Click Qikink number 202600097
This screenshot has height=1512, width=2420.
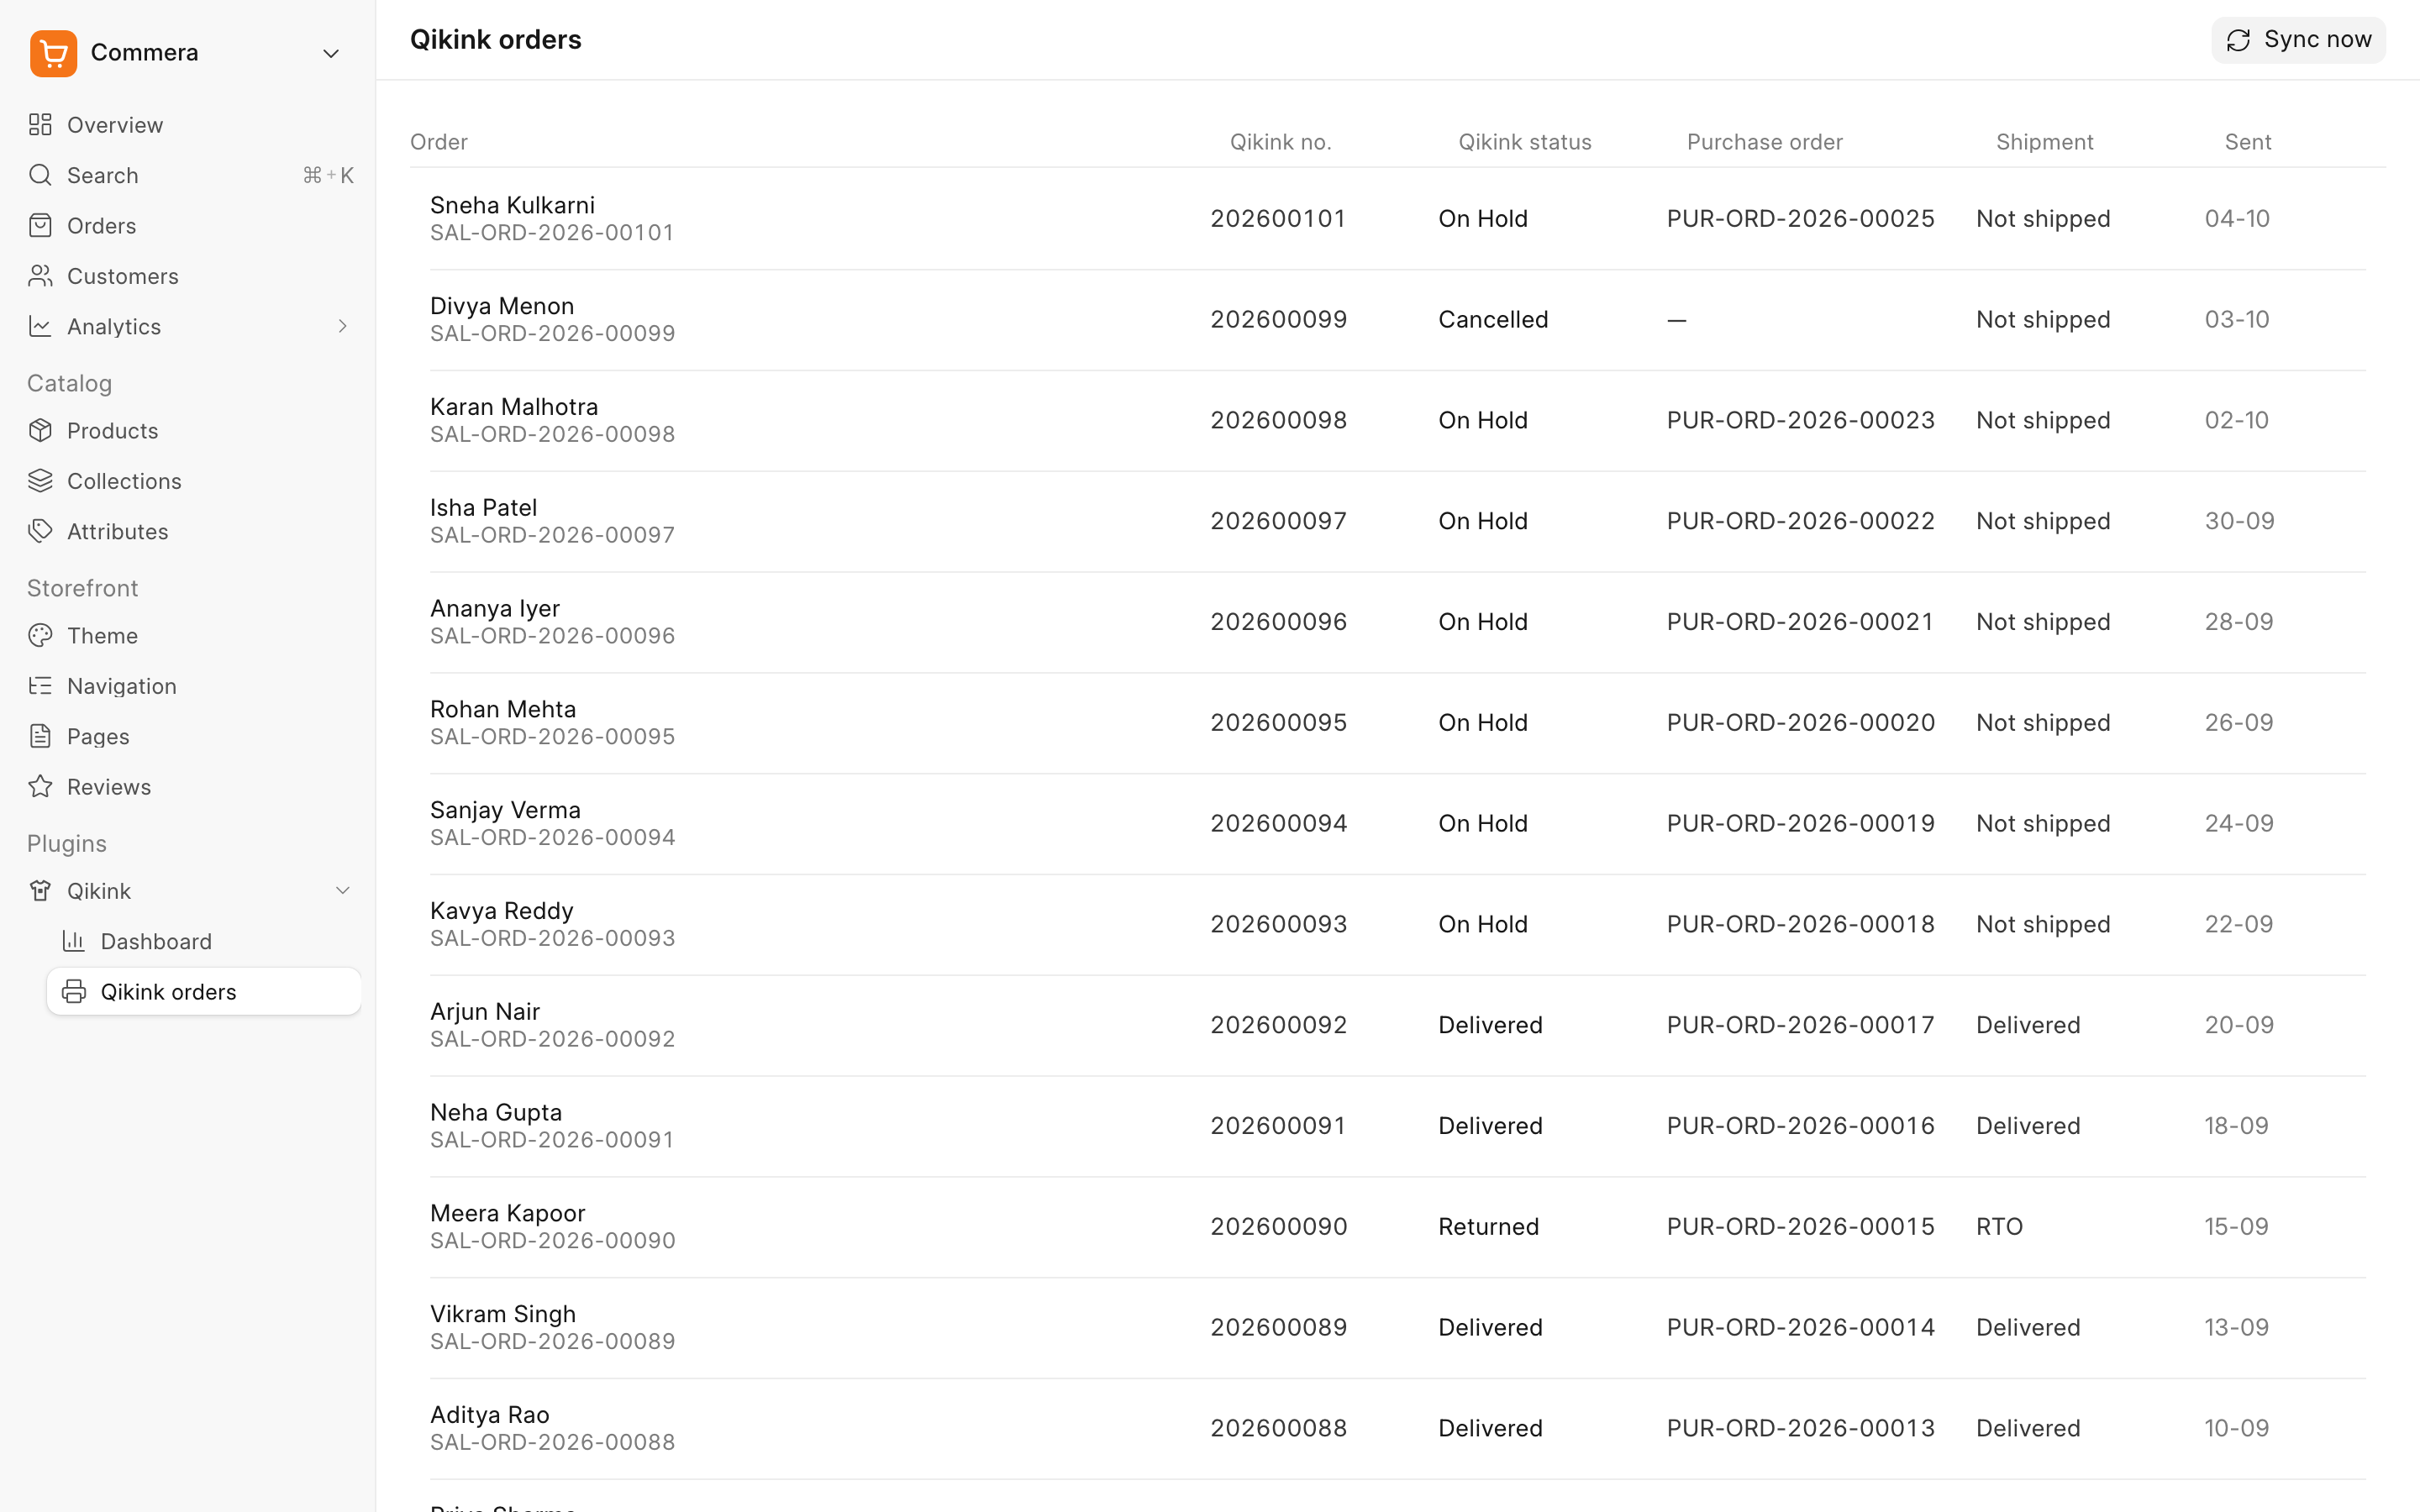point(1278,521)
